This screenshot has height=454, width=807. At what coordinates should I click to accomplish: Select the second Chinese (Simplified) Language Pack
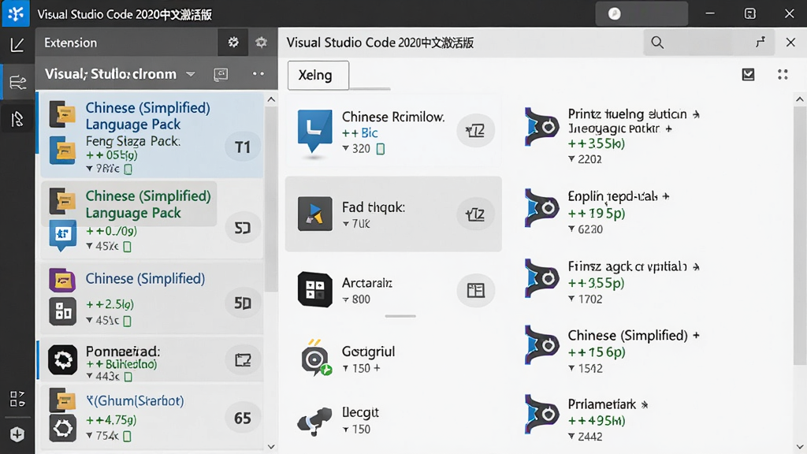coord(152,218)
